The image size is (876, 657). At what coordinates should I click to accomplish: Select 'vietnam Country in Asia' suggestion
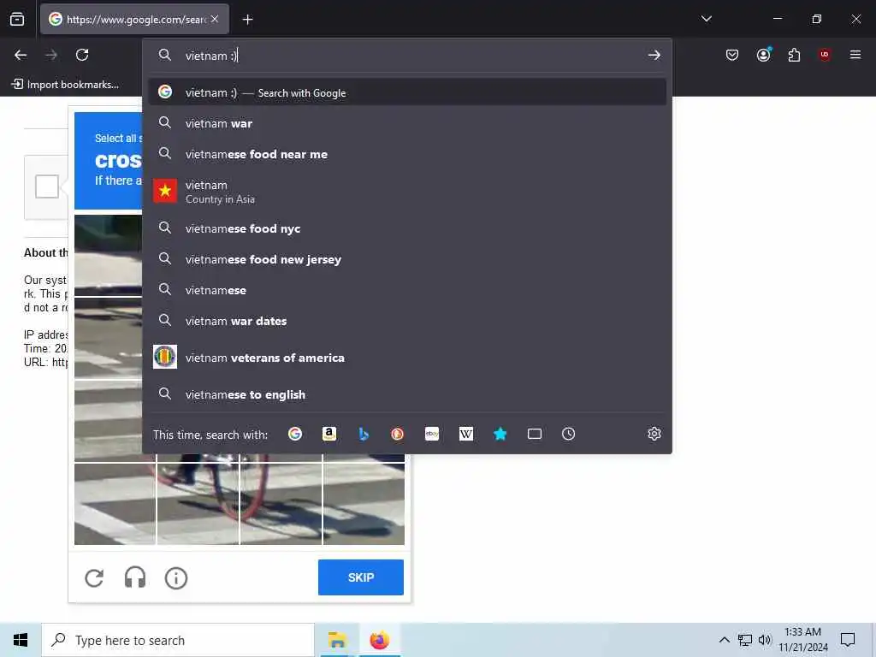(408, 191)
